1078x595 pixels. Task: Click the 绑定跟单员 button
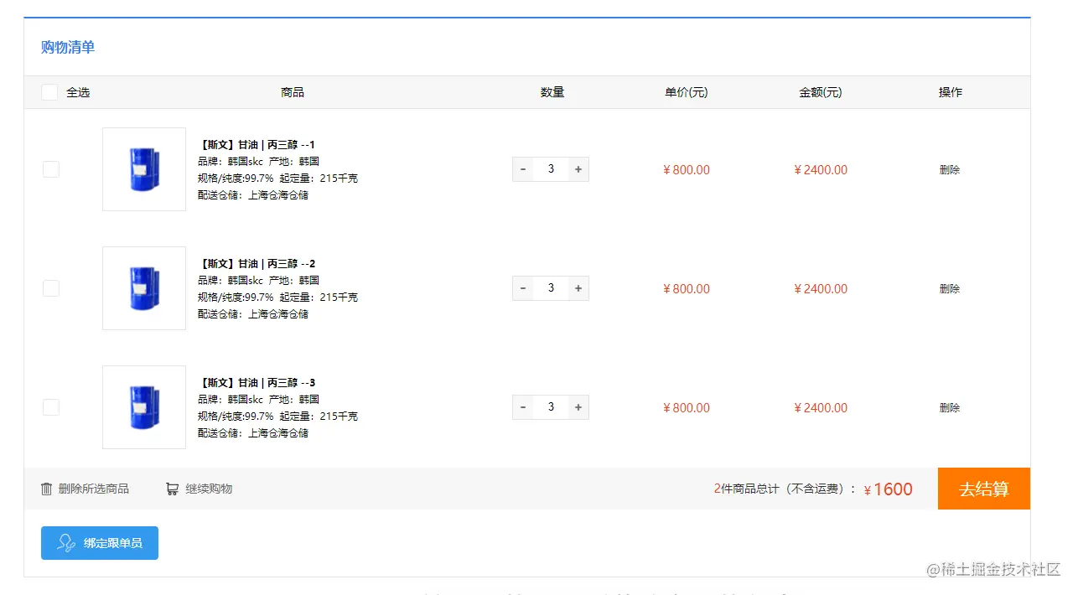(x=100, y=543)
